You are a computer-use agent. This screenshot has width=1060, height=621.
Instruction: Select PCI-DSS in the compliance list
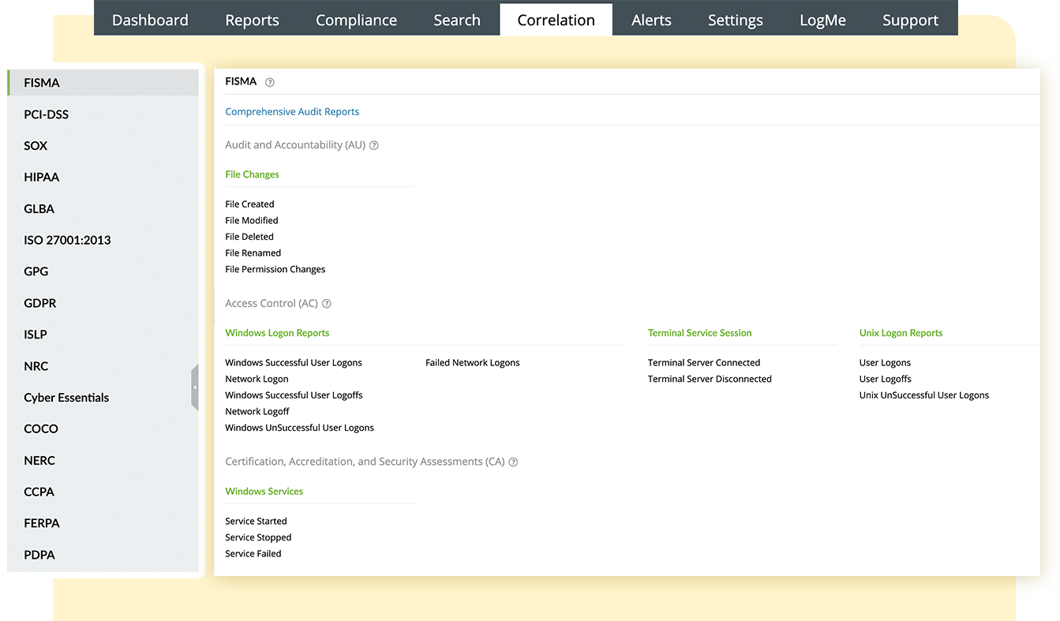click(x=46, y=114)
